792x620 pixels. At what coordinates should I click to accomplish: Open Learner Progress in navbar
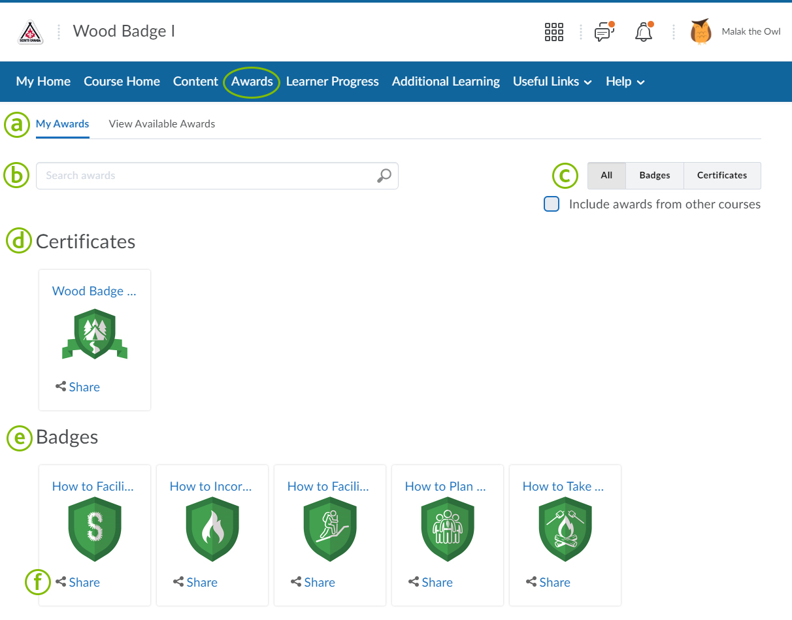pyautogui.click(x=332, y=82)
